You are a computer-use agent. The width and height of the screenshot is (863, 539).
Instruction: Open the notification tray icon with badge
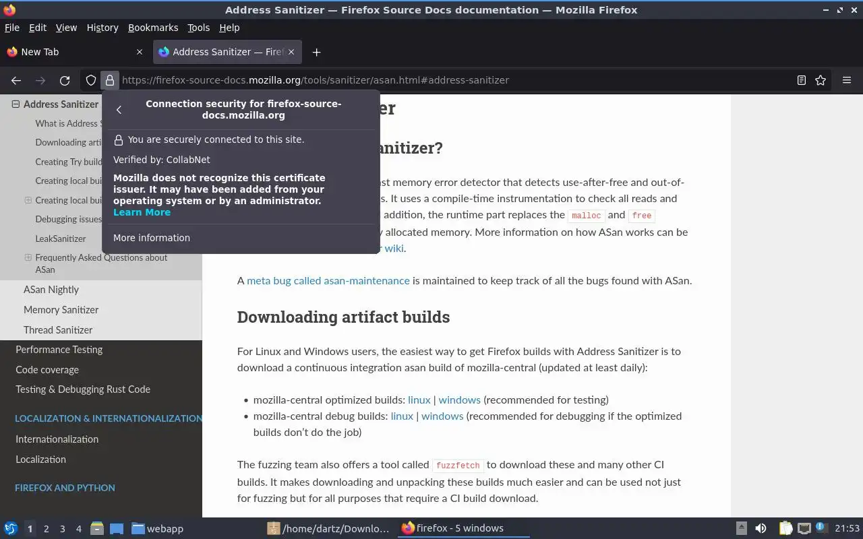821,528
